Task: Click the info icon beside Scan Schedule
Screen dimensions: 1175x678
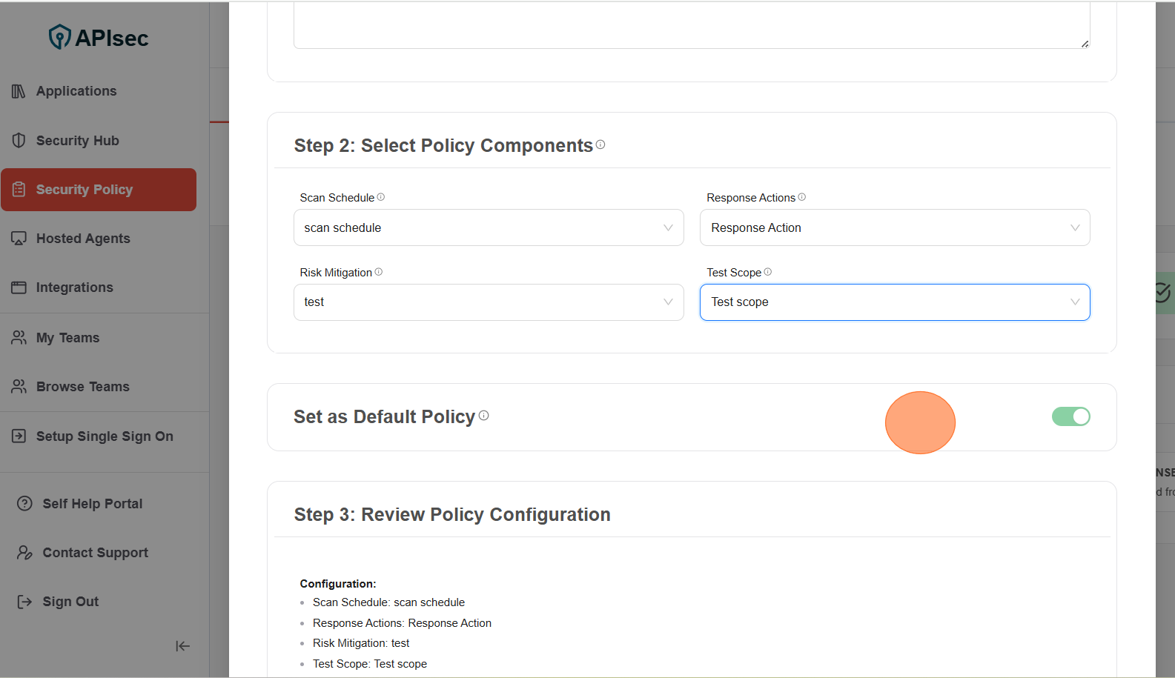Action: (x=381, y=197)
